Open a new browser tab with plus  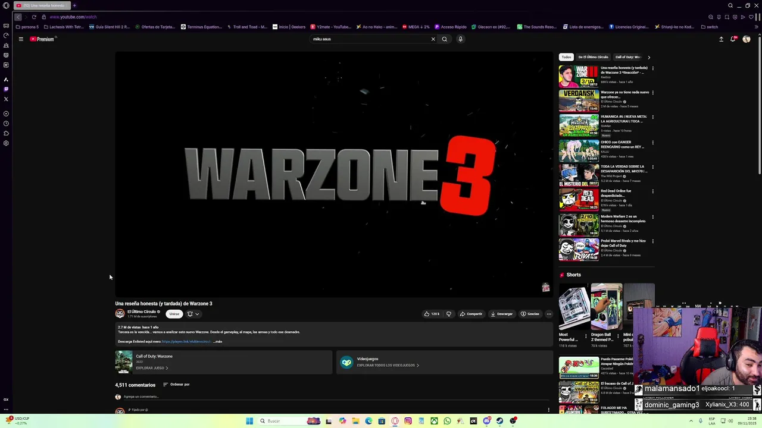click(74, 5)
